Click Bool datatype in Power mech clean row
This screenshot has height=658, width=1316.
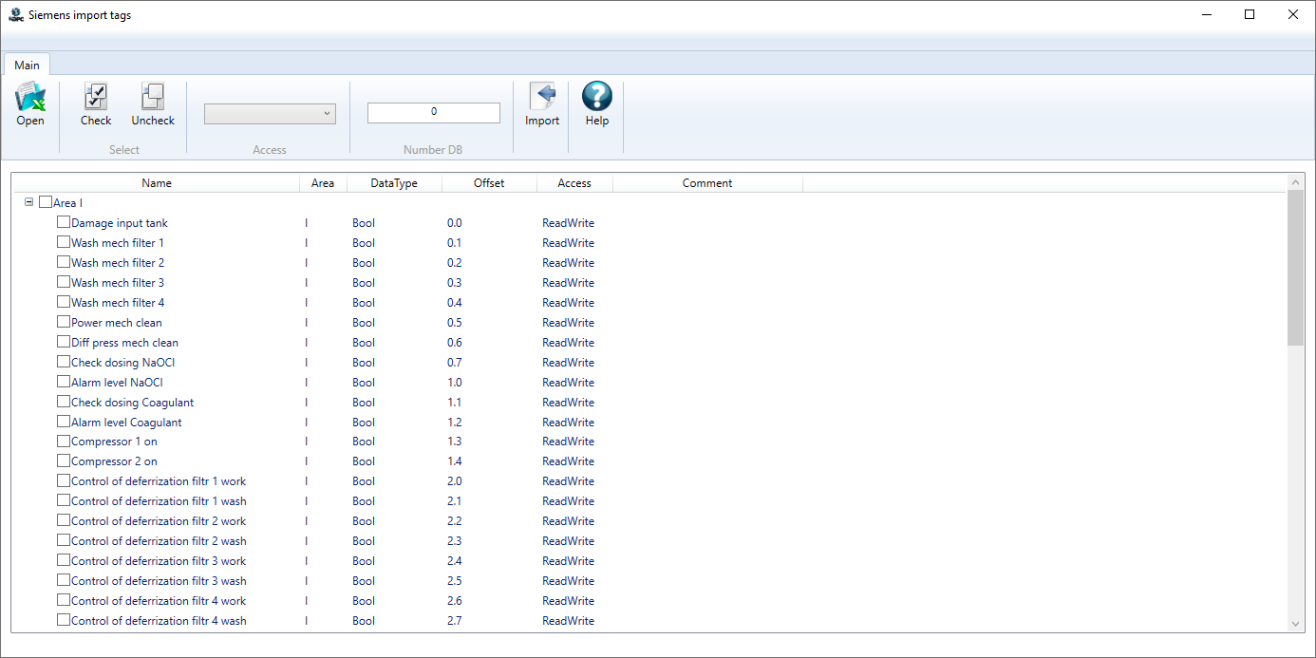364,323
